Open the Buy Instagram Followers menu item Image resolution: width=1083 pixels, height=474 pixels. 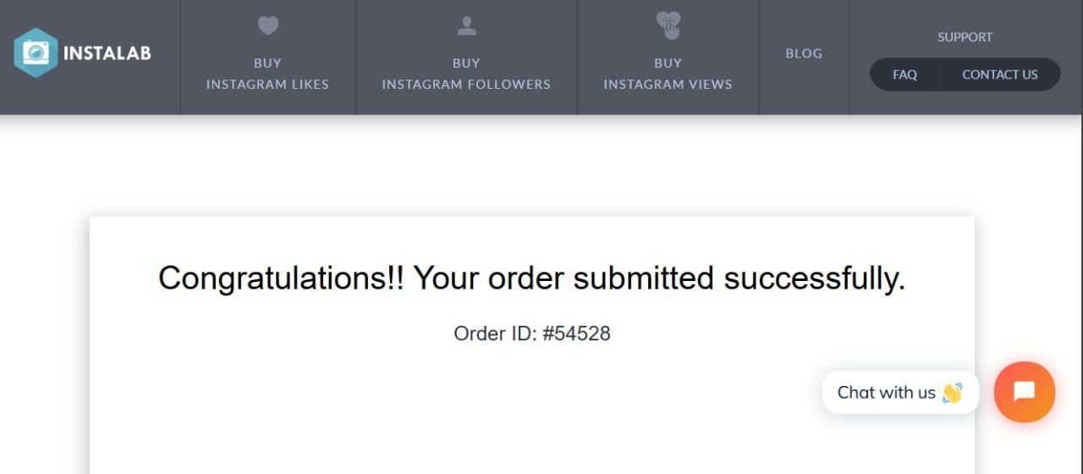[466, 84]
